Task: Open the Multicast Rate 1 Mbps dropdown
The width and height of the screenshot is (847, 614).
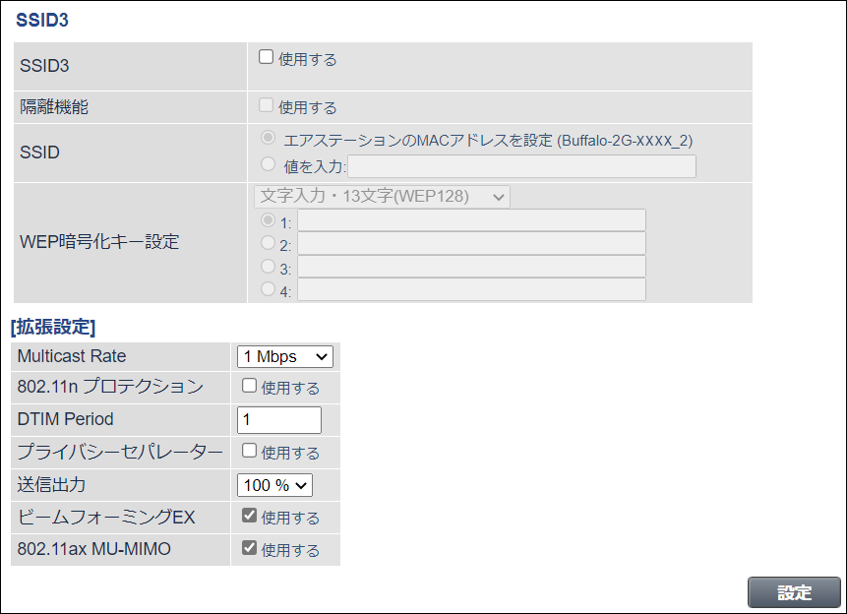Action: [285, 357]
